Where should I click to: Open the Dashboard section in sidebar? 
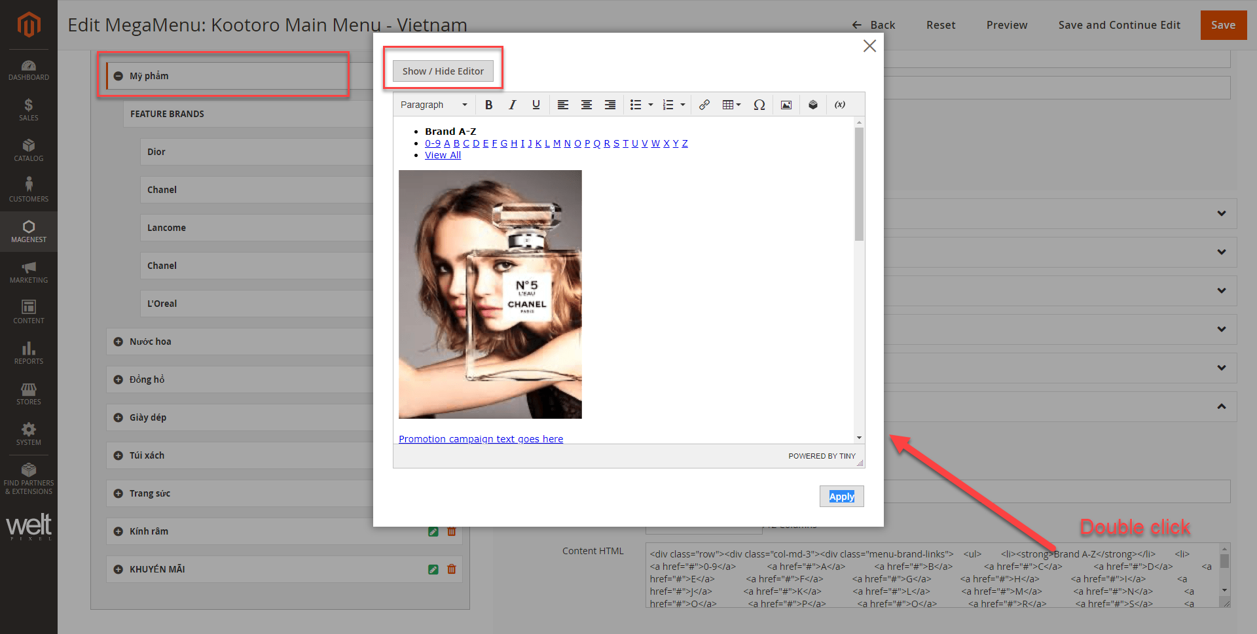[x=29, y=70]
